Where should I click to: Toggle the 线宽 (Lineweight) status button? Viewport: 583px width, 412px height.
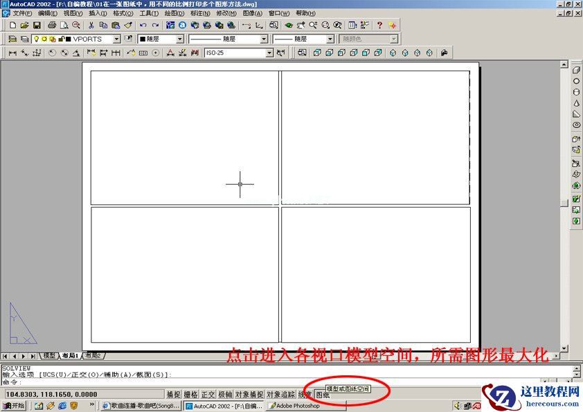[x=305, y=394]
